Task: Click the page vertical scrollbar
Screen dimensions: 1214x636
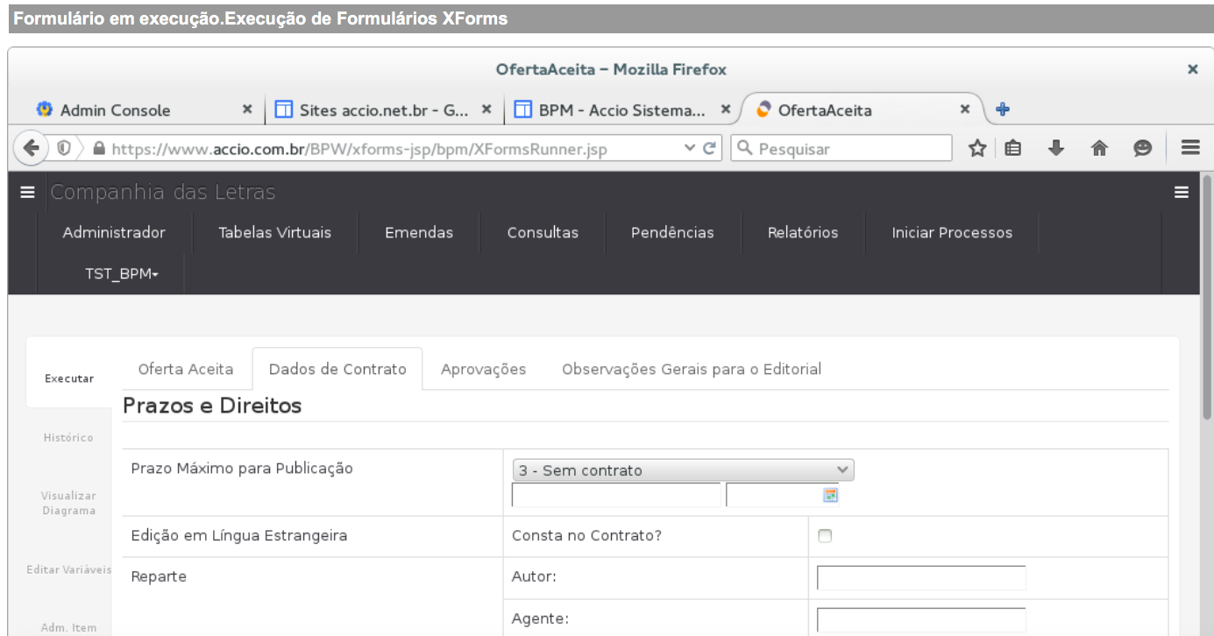Action: click(x=1206, y=298)
